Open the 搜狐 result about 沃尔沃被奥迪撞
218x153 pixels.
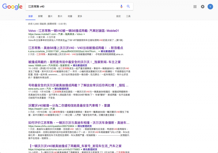point(78,85)
